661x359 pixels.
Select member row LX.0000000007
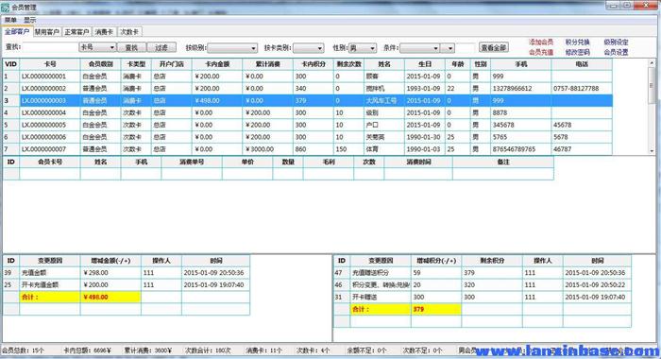point(307,149)
